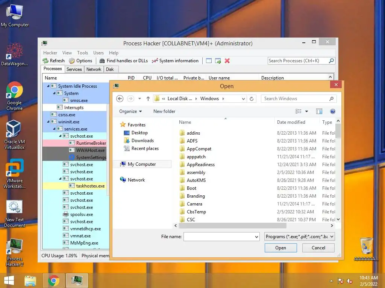
Task: Expand address bar path dropdown
Action: (243, 99)
